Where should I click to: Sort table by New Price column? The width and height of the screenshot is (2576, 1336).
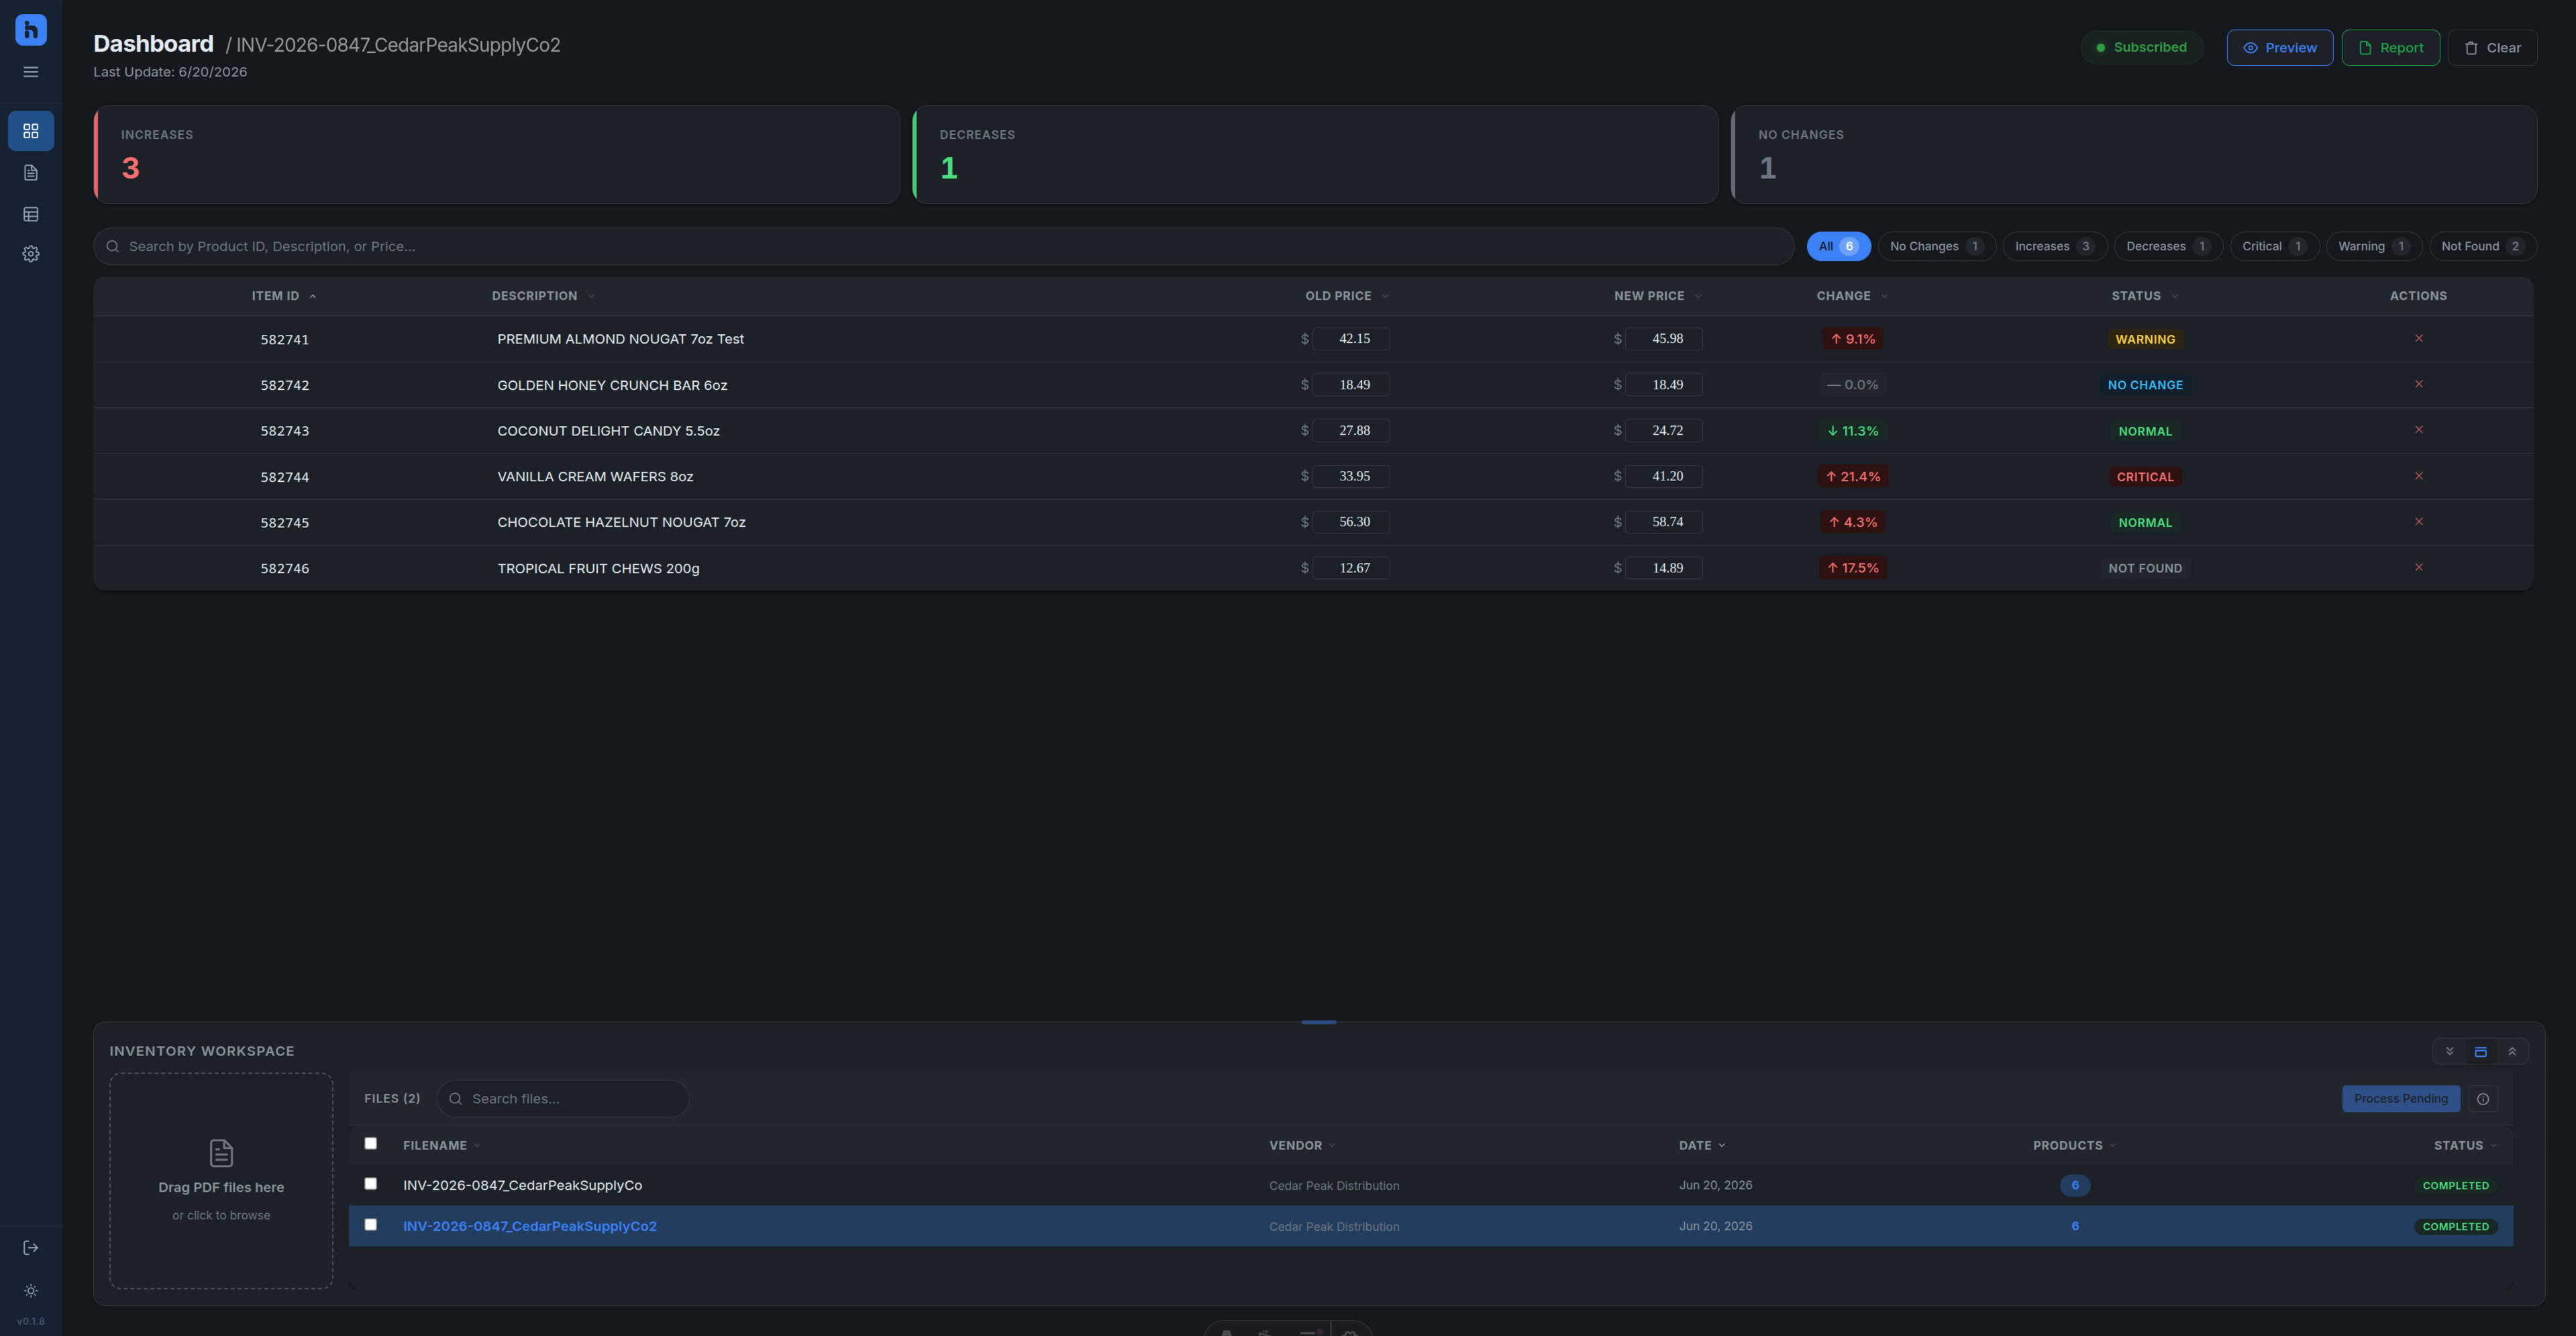(x=1658, y=296)
